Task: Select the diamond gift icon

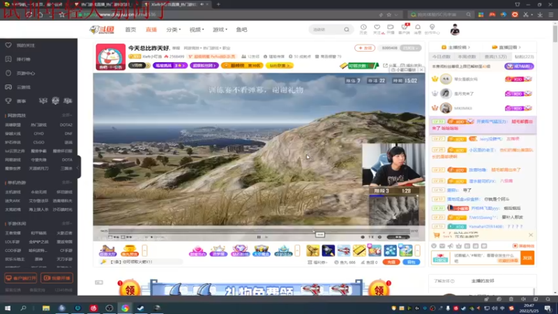Action: coord(240,251)
